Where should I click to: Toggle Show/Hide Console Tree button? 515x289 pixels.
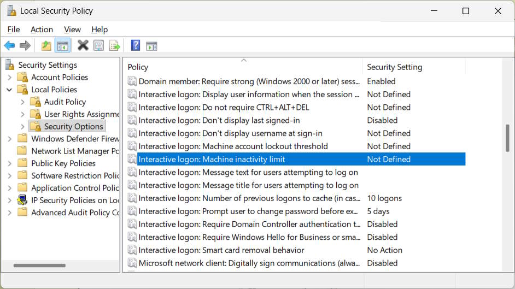pos(62,45)
